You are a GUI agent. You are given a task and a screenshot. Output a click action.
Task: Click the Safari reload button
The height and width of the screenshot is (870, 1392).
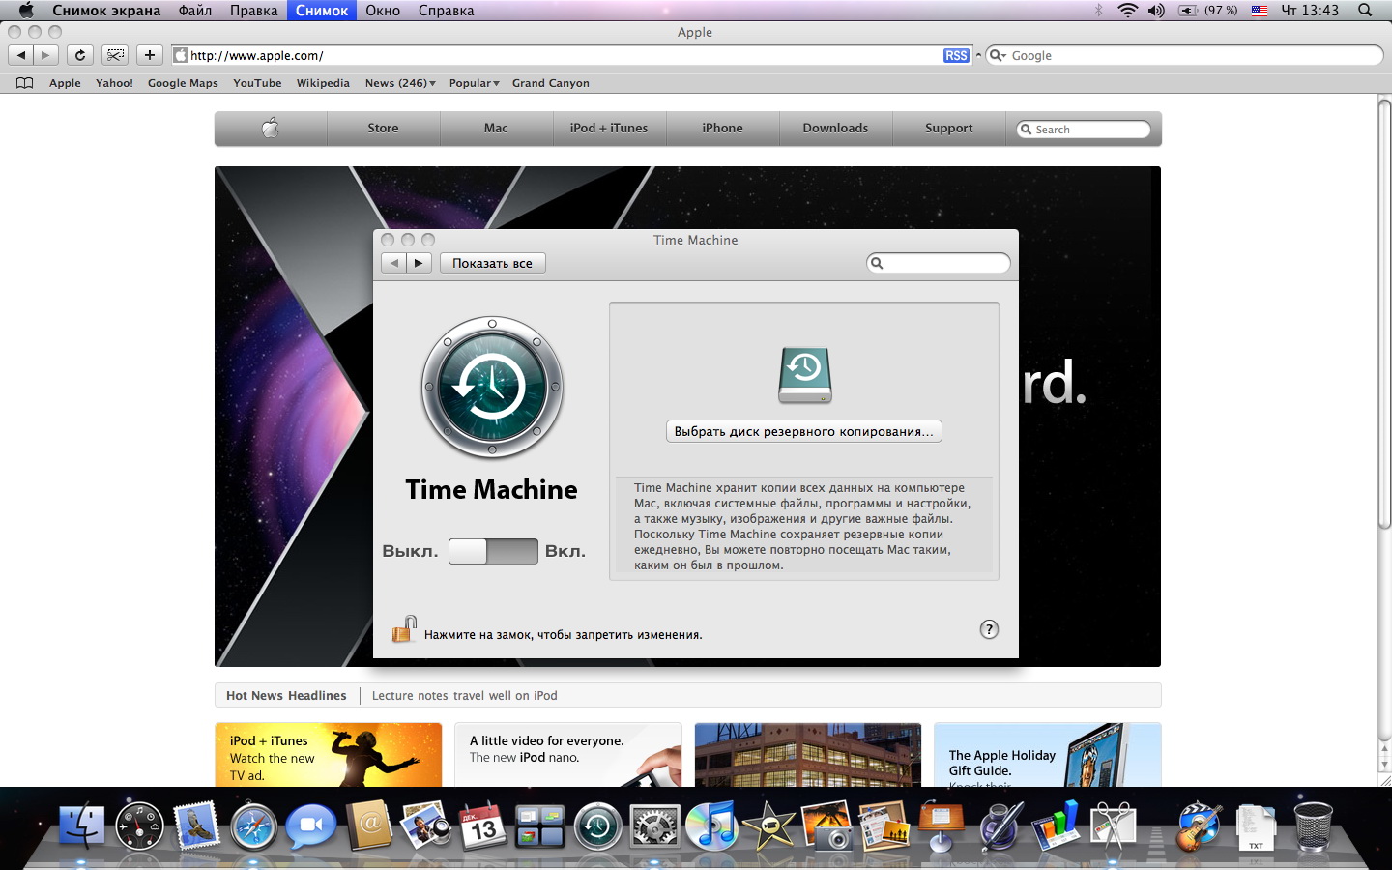80,55
